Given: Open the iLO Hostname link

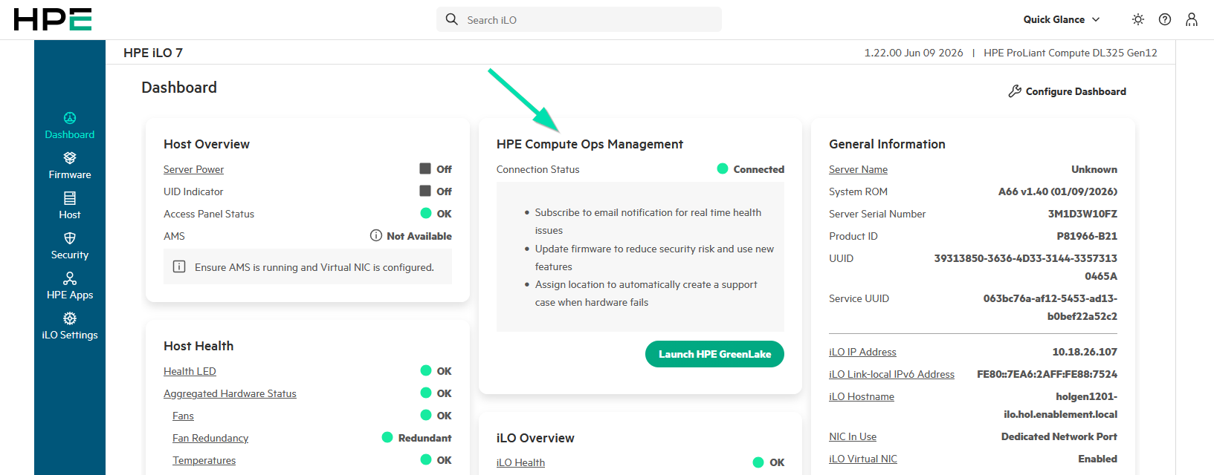Looking at the screenshot, I should [862, 396].
